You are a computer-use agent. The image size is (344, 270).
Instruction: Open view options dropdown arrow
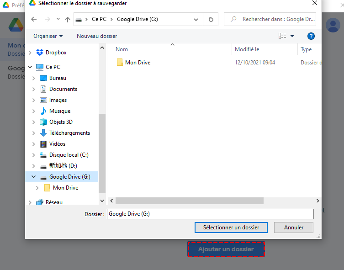292,36
